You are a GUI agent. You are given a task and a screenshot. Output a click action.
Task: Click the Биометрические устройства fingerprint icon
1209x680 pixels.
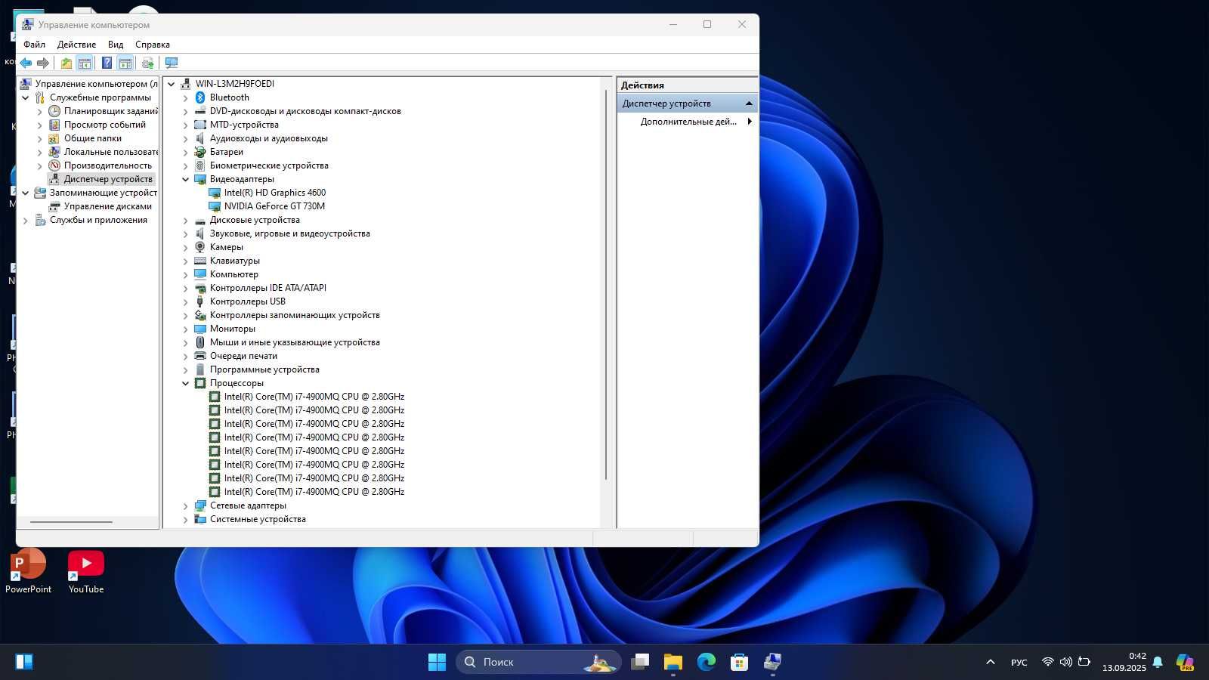200,165
